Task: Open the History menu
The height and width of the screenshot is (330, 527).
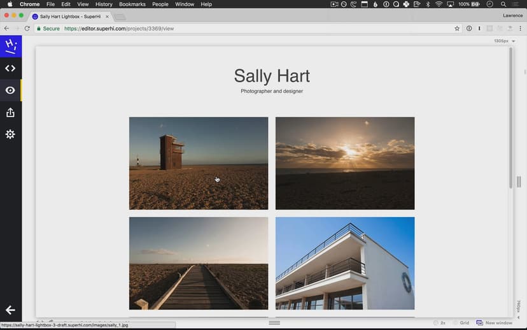Action: 104,4
